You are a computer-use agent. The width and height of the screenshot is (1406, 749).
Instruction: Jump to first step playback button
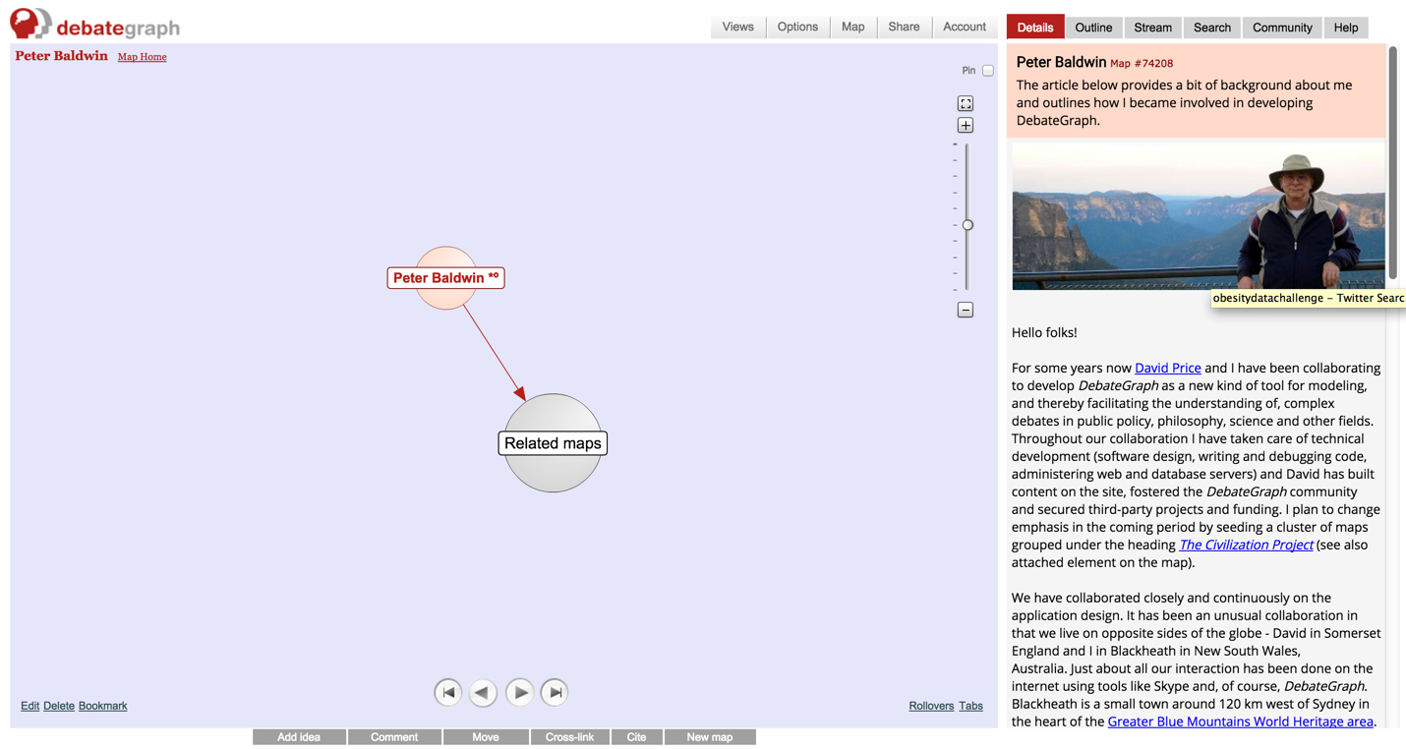[x=447, y=692]
